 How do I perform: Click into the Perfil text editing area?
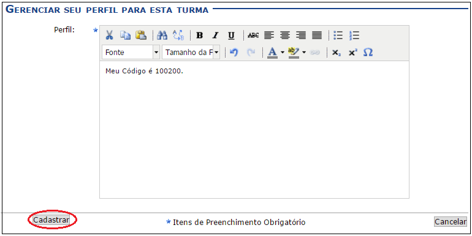click(x=254, y=130)
